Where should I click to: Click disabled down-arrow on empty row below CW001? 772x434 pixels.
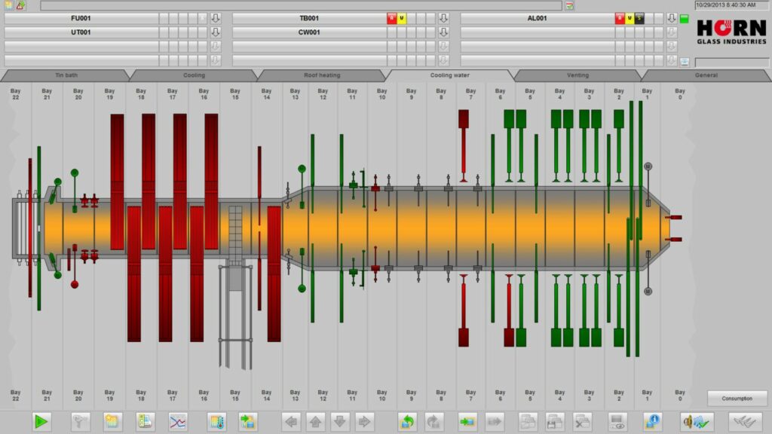pos(443,46)
